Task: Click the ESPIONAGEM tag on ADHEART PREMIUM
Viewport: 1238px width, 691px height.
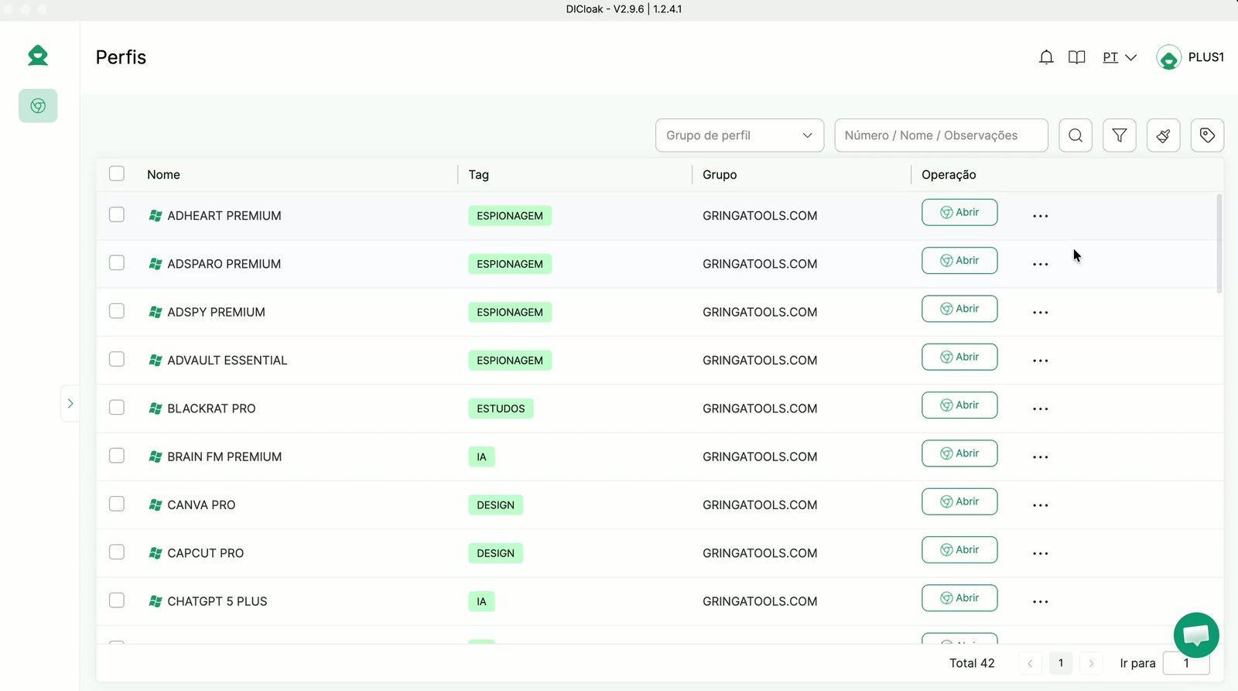Action: coord(510,216)
